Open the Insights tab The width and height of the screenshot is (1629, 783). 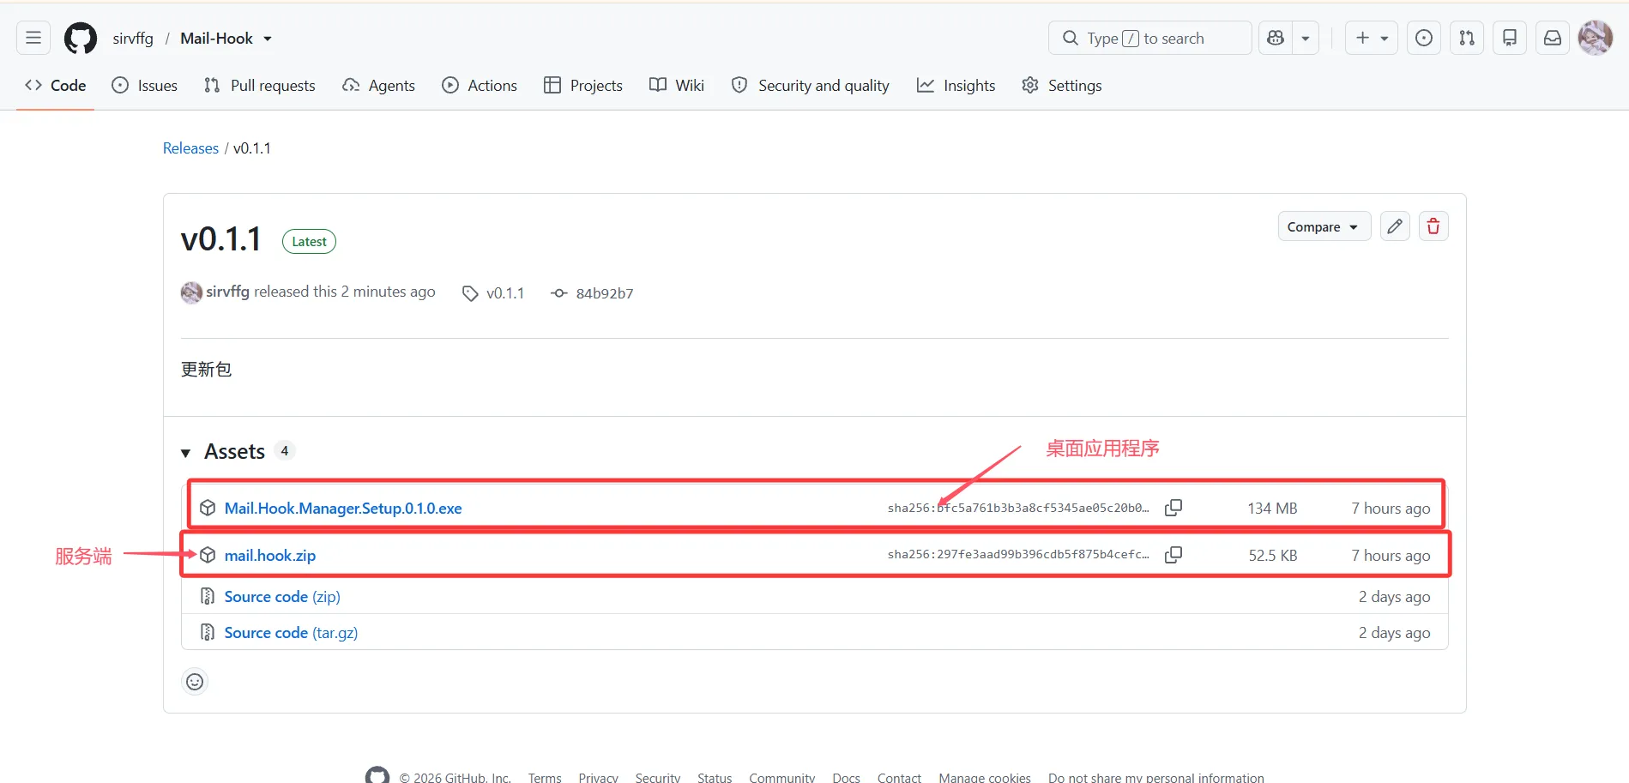[956, 86]
